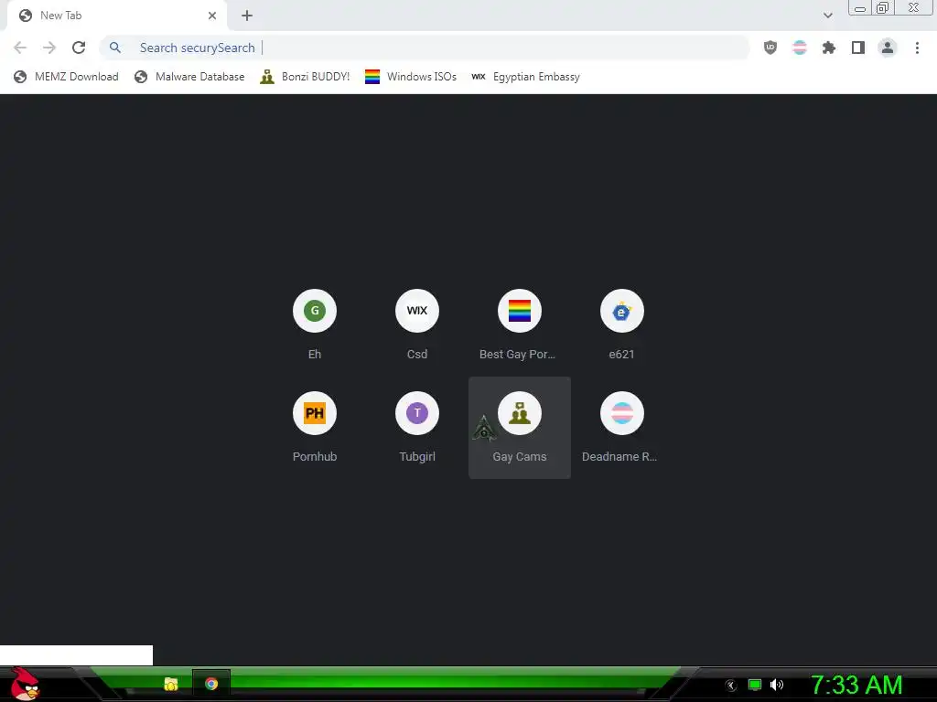This screenshot has width=937, height=702.
Task: Open the user profile avatar
Action: click(888, 48)
